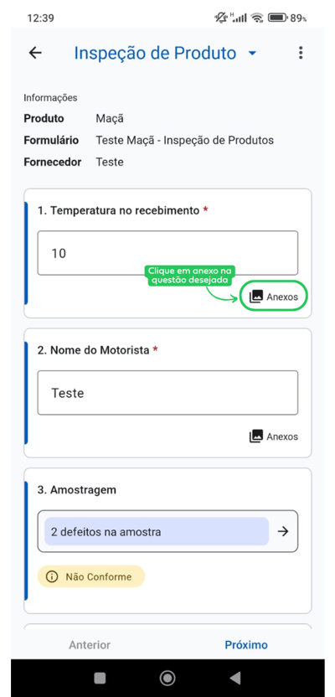Tap the Formulário value Teste Maçã text
The image size is (335, 697).
click(185, 141)
